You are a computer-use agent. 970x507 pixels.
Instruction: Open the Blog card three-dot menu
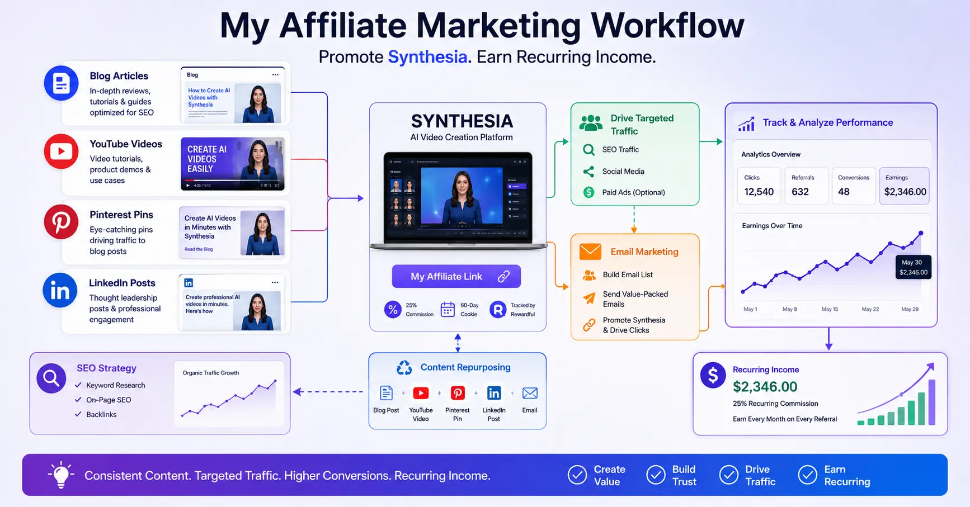275,74
